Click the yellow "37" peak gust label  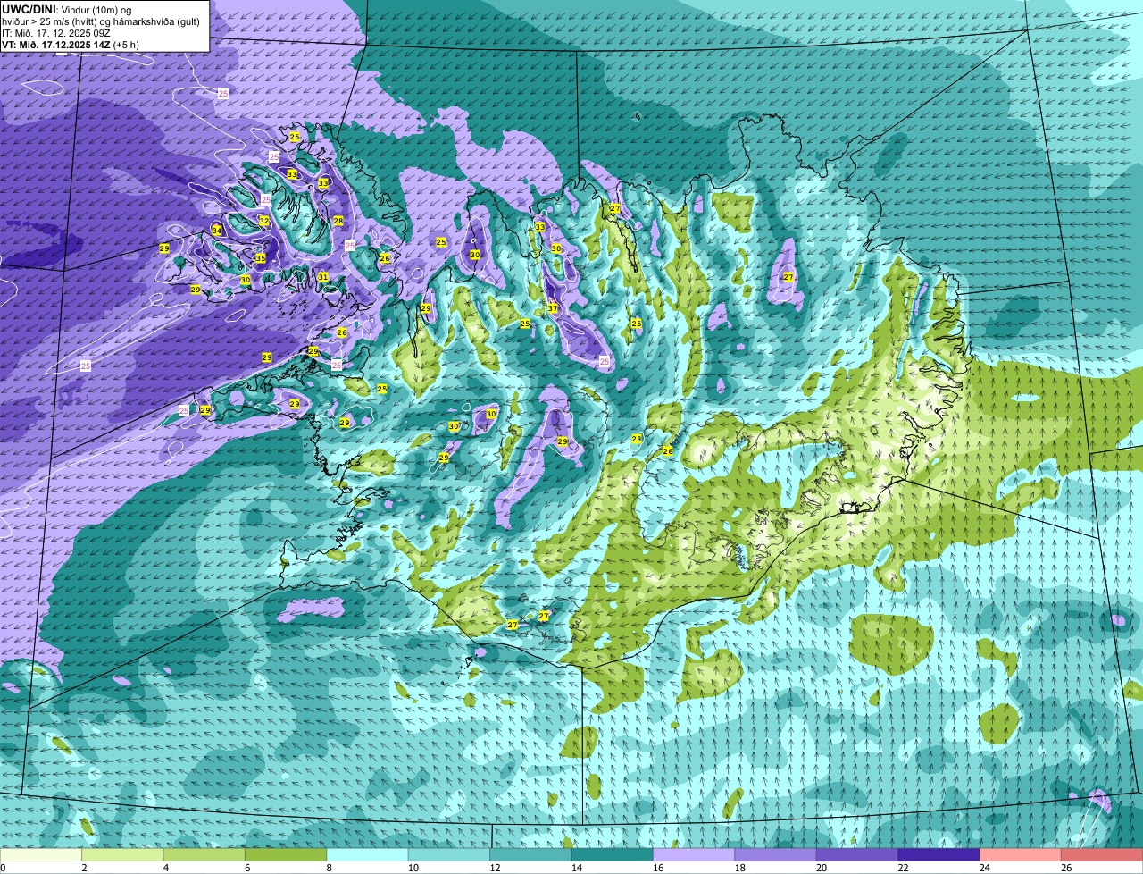tap(553, 308)
